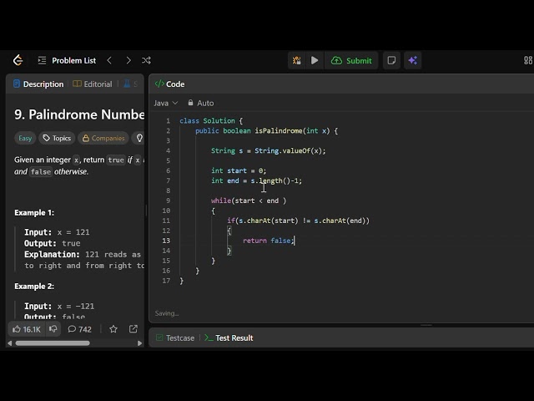Click the 'Saving...' status text
534x401 pixels.
click(x=167, y=313)
